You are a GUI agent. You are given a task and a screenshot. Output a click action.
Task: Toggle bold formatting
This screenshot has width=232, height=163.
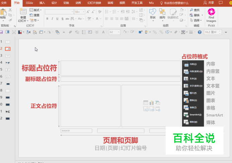pyautogui.click(x=47, y=19)
